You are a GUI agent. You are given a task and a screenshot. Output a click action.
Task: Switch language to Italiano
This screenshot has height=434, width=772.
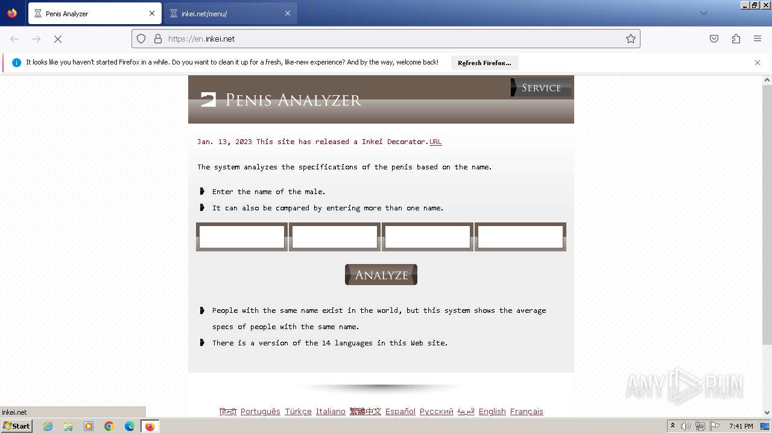click(331, 412)
